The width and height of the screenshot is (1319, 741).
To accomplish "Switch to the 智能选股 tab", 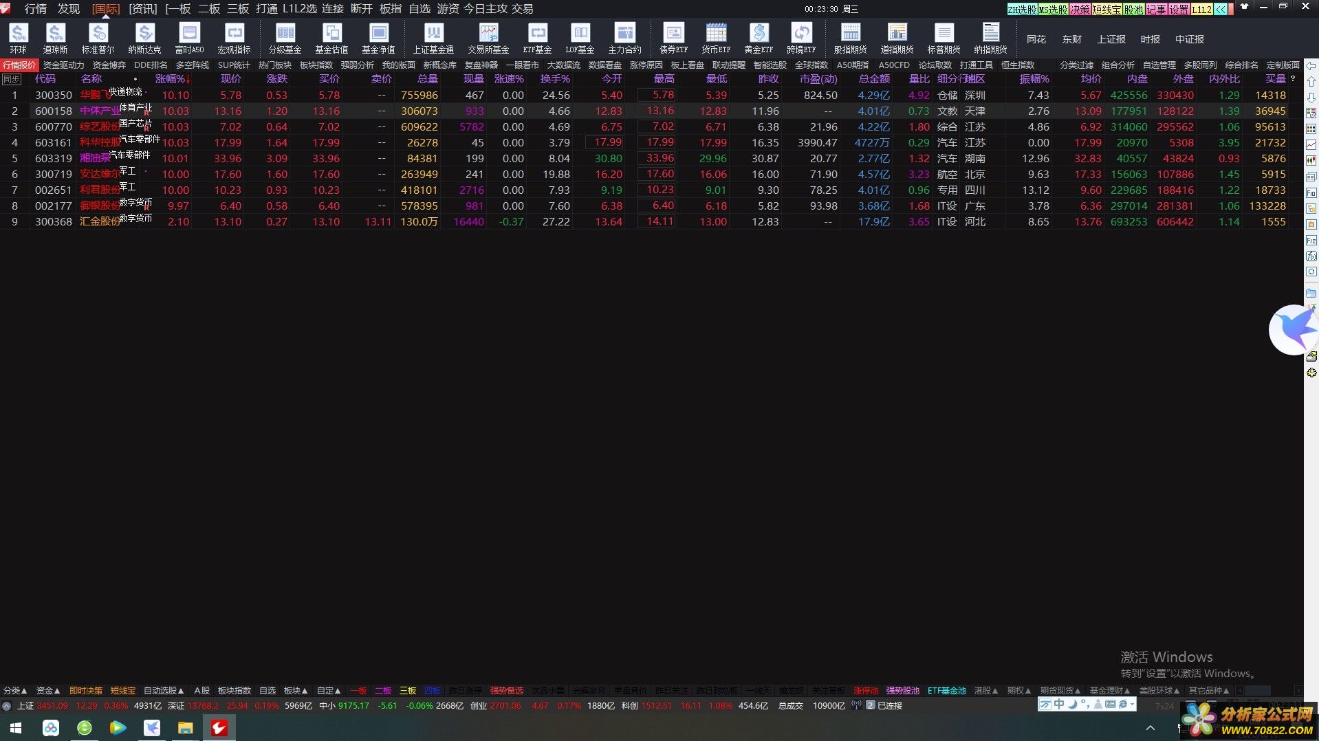I will point(770,65).
